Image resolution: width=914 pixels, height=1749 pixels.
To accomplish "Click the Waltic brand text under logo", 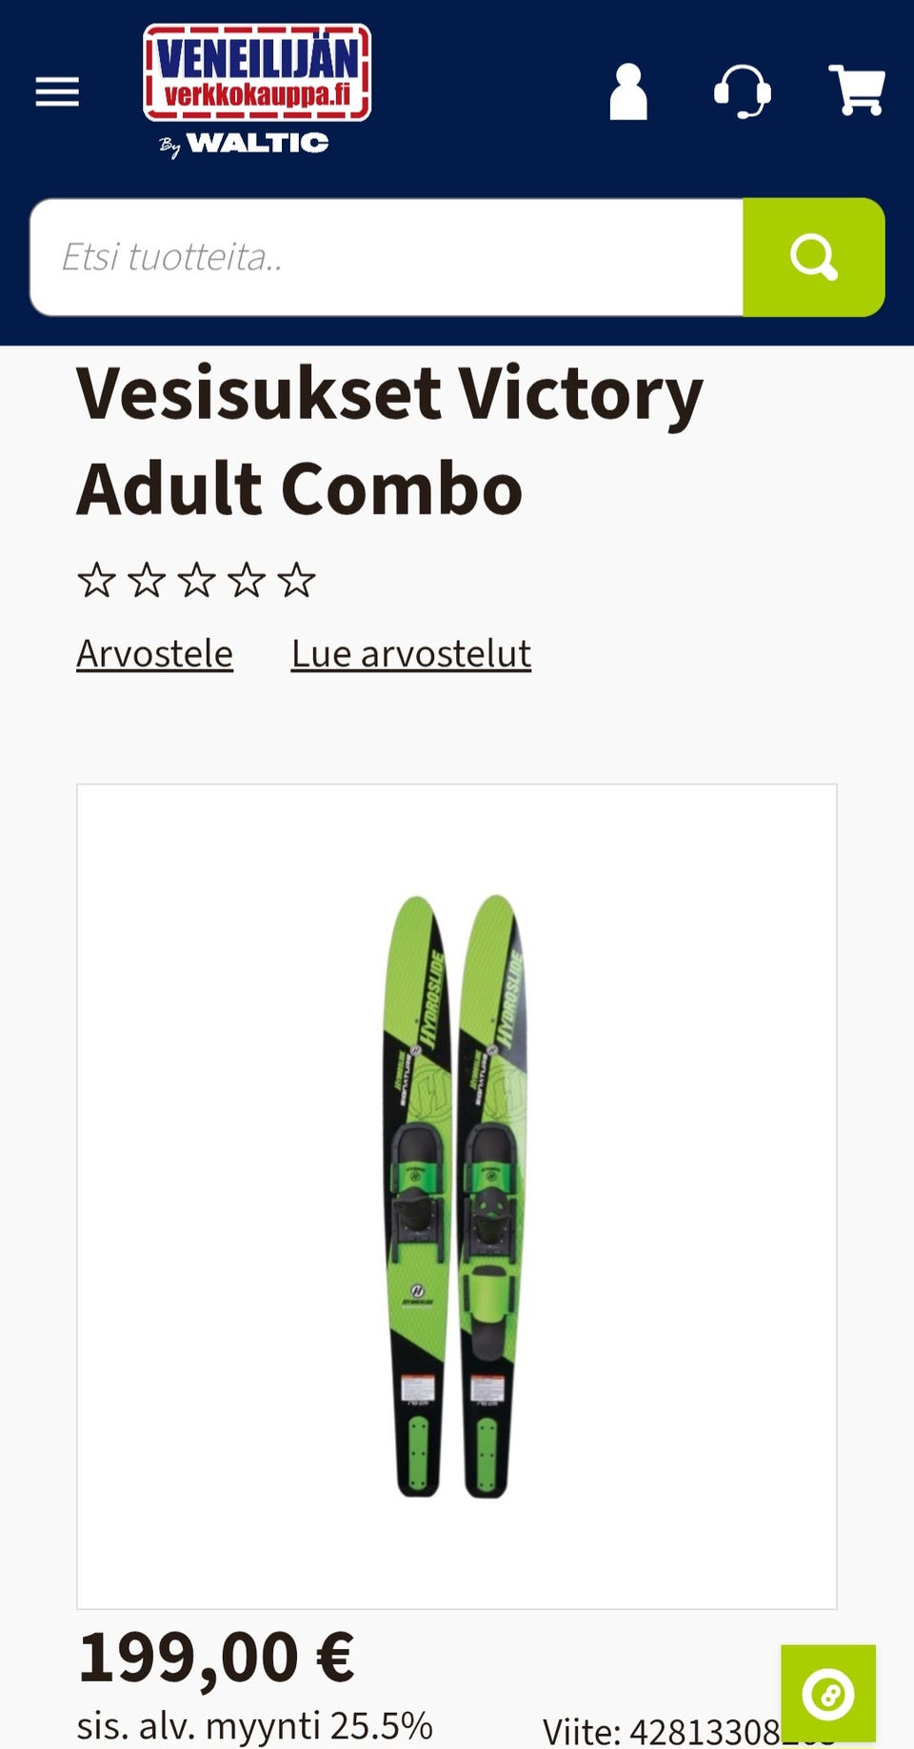I will (257, 143).
